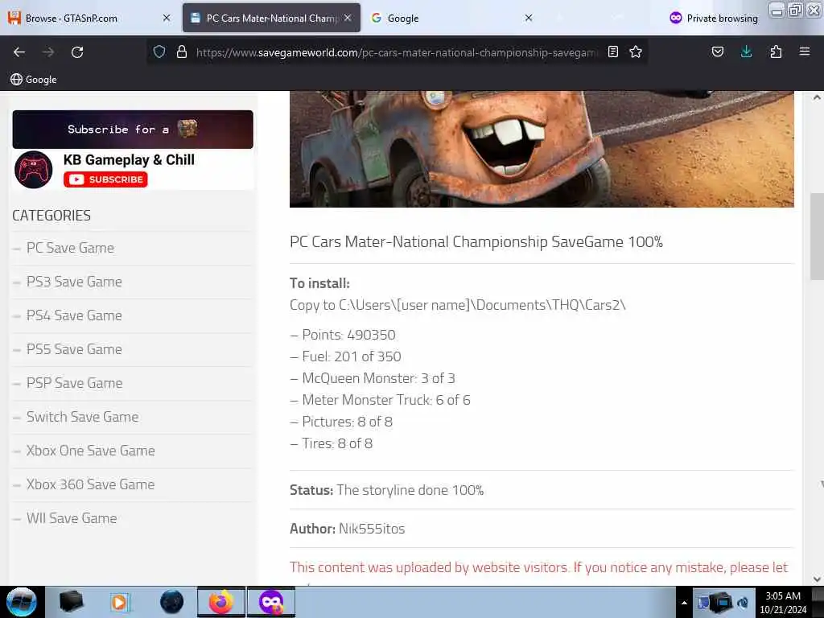Save page to Pocket
Viewport: 824px width, 618px height.
click(717, 51)
